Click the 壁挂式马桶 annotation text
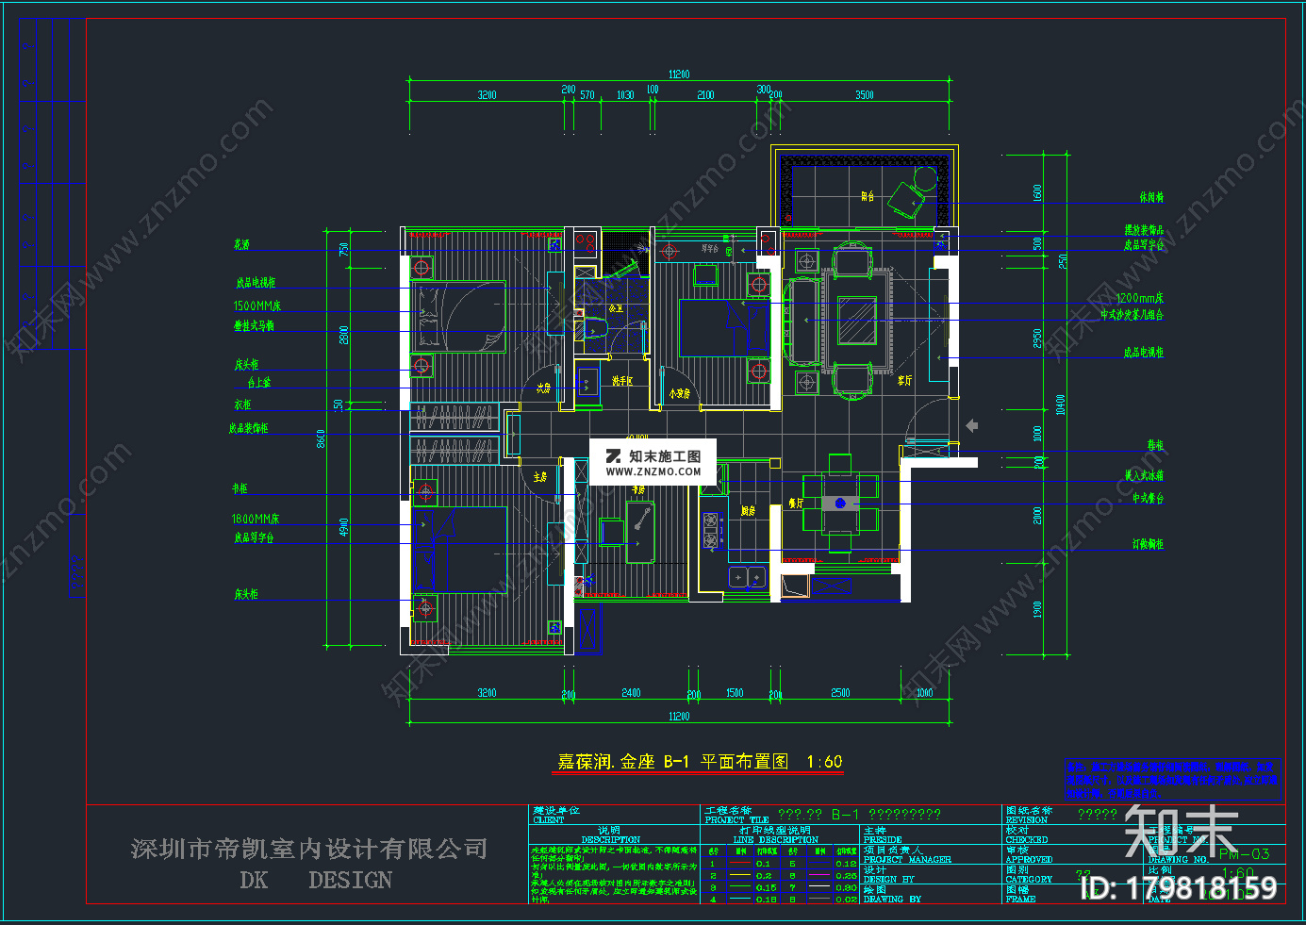This screenshot has height=925, width=1306. click(x=254, y=325)
